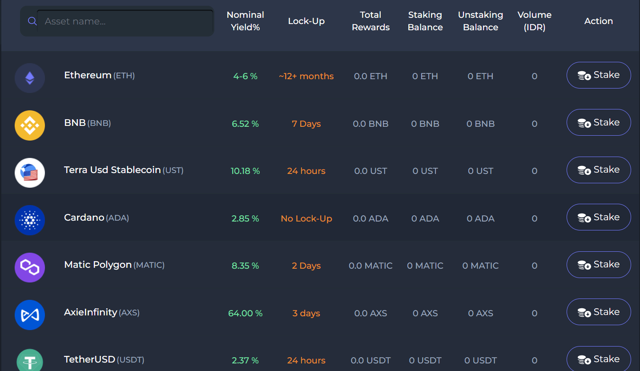This screenshot has width=640, height=371.
Task: Click the 2.37 % yield value
Action: 246,360
